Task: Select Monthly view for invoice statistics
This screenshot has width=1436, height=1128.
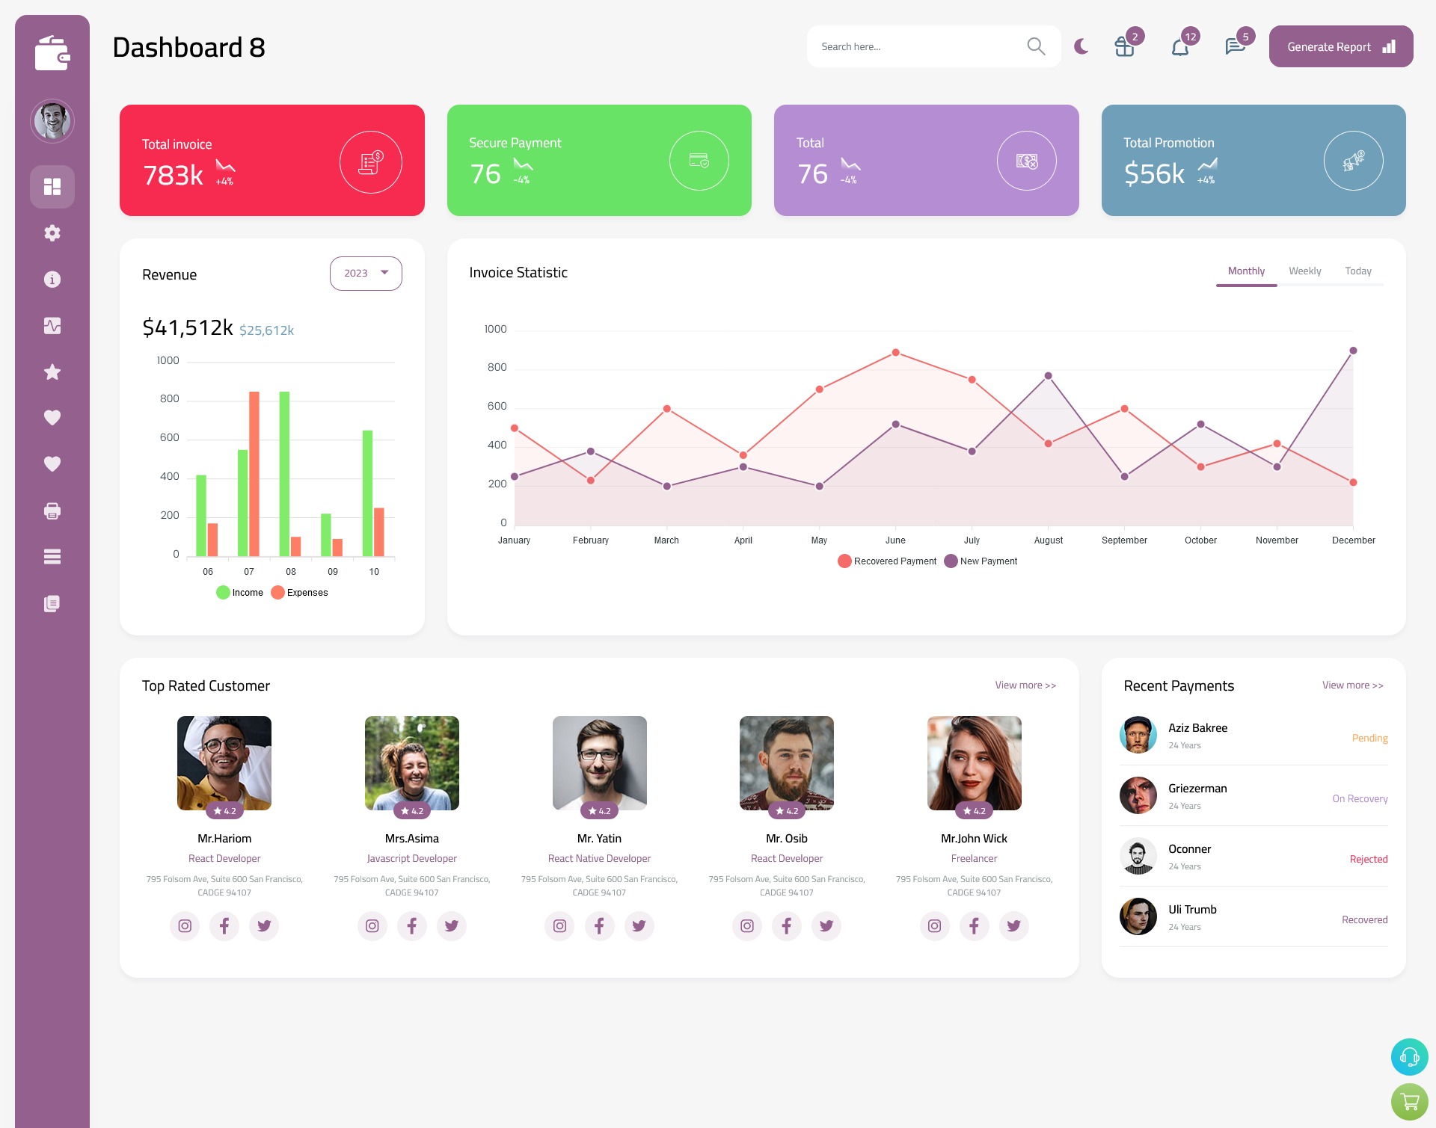Action: [x=1246, y=271]
